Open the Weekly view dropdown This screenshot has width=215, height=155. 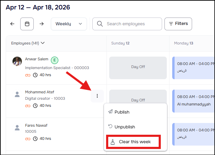click(69, 24)
